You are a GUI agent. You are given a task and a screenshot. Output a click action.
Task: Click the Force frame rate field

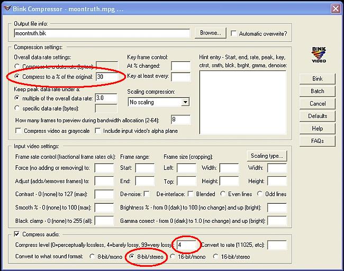click(104, 168)
